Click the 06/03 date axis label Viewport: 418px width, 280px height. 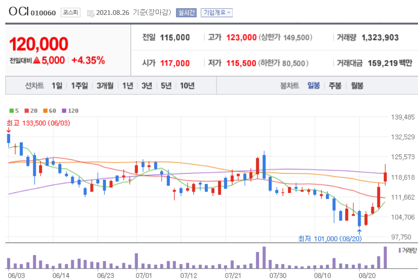click(x=16, y=276)
